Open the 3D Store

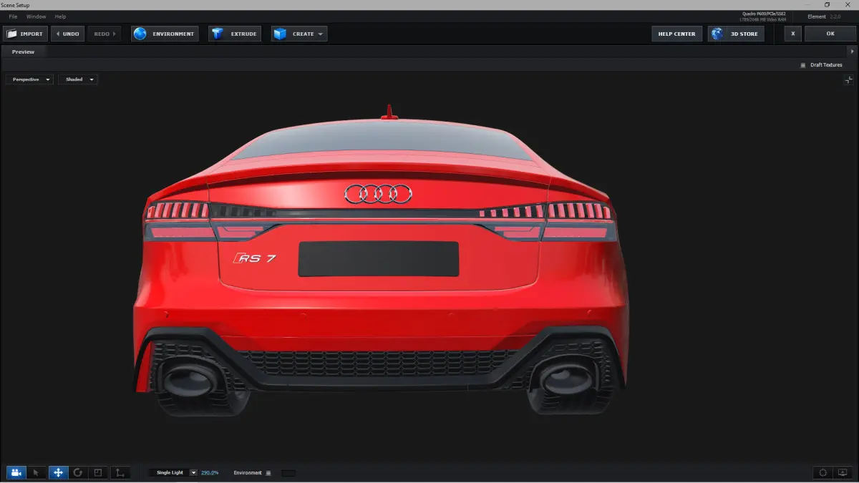click(736, 34)
